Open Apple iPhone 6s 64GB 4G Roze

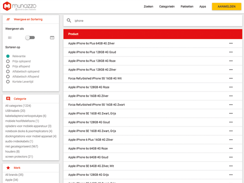pyautogui.click(x=88, y=148)
